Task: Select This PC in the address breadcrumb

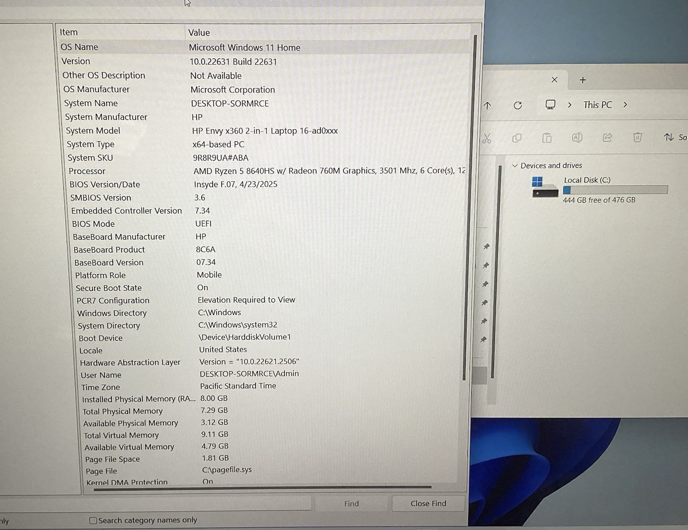Action: point(597,105)
